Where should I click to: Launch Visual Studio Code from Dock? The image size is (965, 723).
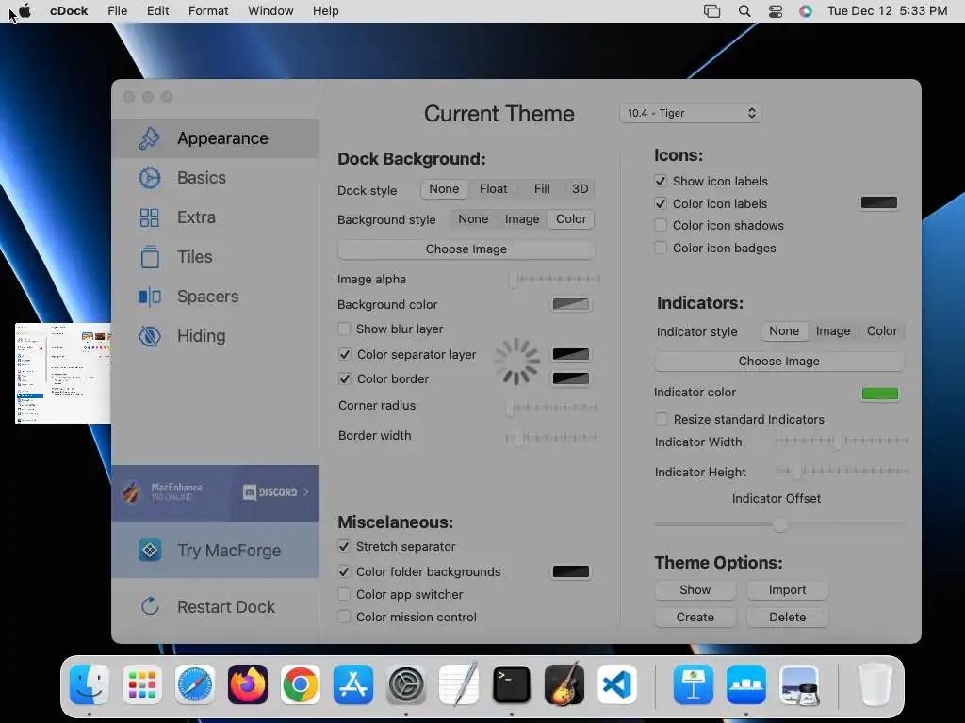(616, 684)
